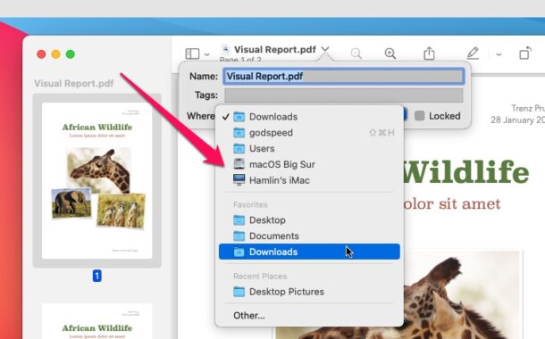Select the Users folder
545x339 pixels.
click(x=309, y=148)
